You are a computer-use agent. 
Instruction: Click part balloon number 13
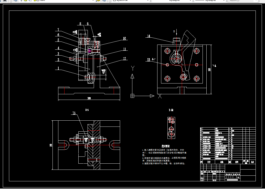click(x=149, y=60)
